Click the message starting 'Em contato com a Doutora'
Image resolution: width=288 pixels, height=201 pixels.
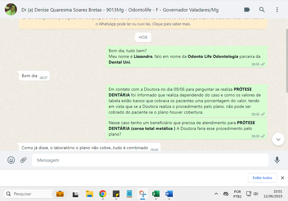point(186,101)
